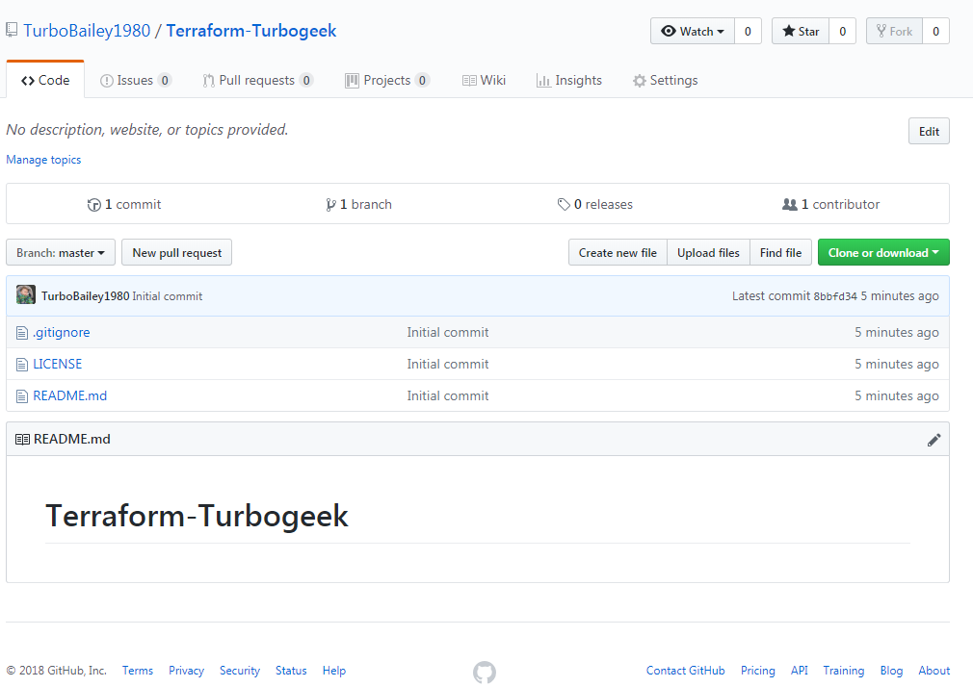Open About footer link
This screenshot has height=687, width=973.
(x=934, y=671)
